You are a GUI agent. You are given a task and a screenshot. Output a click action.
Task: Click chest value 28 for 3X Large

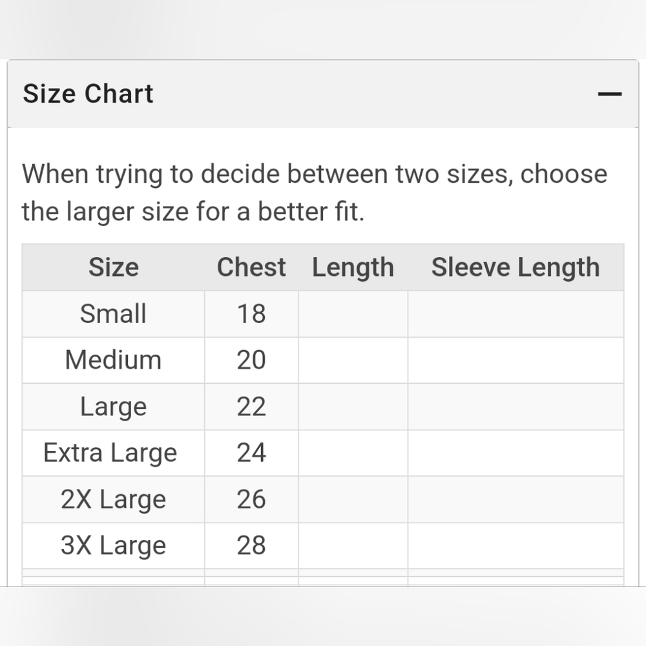tap(251, 545)
